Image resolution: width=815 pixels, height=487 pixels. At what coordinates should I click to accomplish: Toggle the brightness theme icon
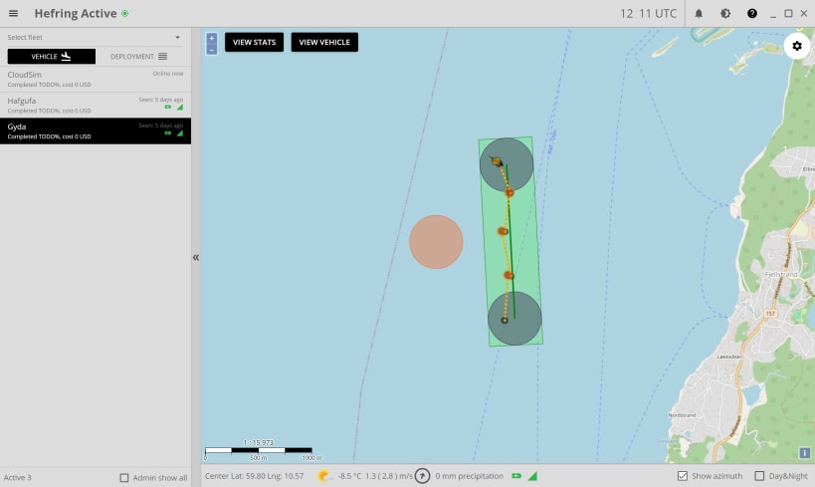(x=725, y=14)
